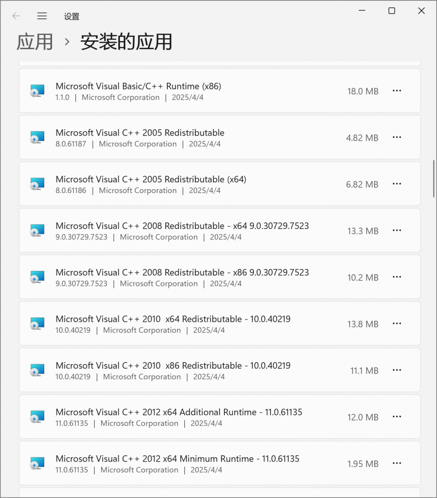Select the Visual C++ 2010 x64 Redistributable title

pyautogui.click(x=173, y=319)
